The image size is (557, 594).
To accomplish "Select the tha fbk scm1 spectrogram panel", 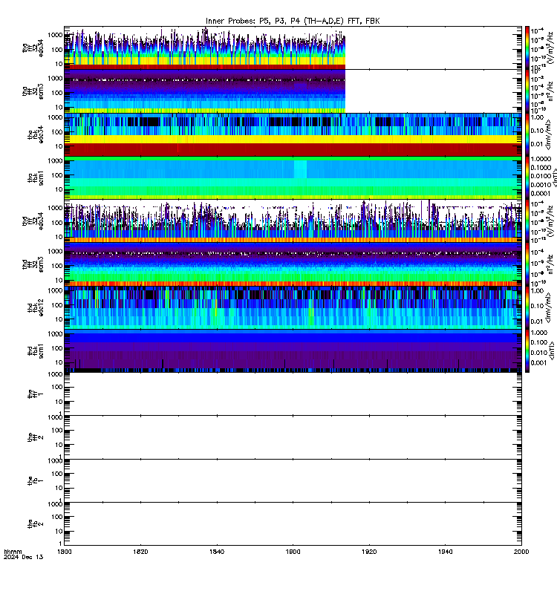I will [x=293, y=178].
